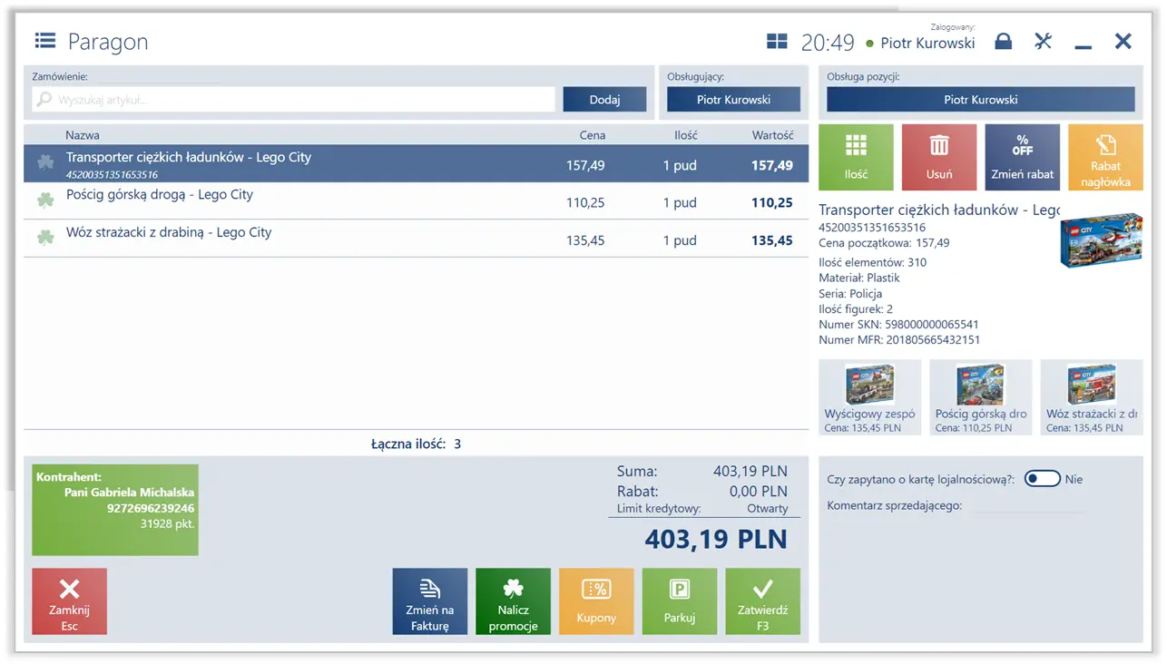Open the hamburger menu next to Paragon

[x=45, y=41]
